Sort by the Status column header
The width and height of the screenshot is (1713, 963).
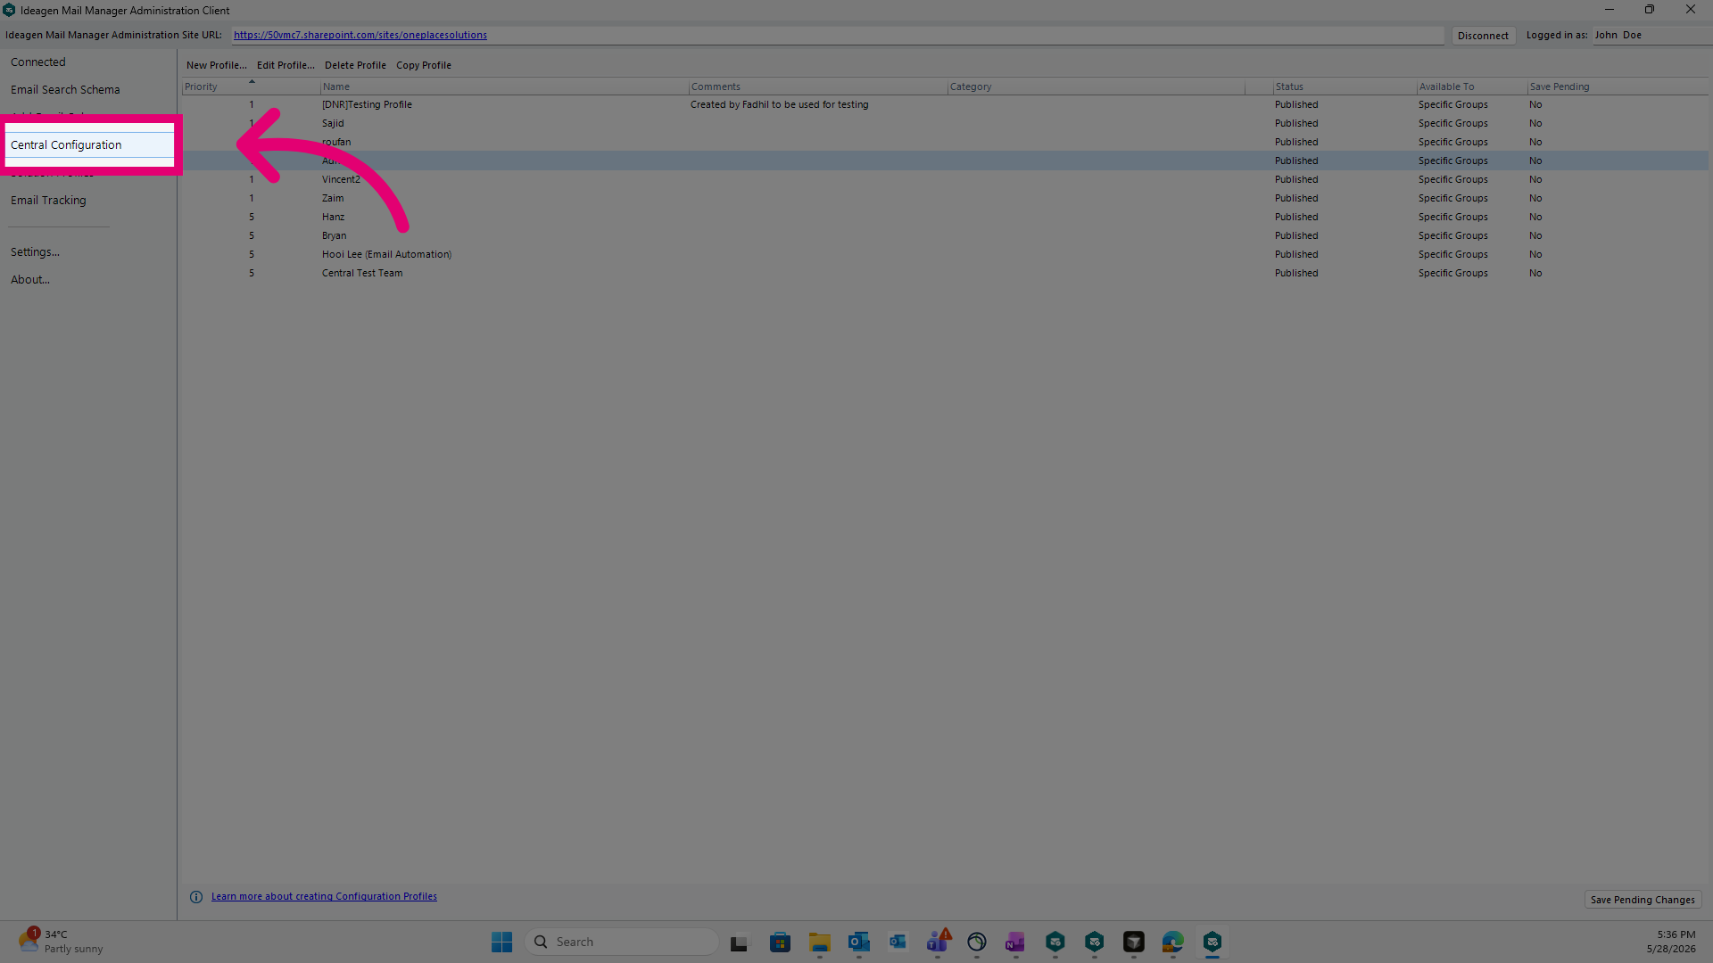pyautogui.click(x=1345, y=86)
